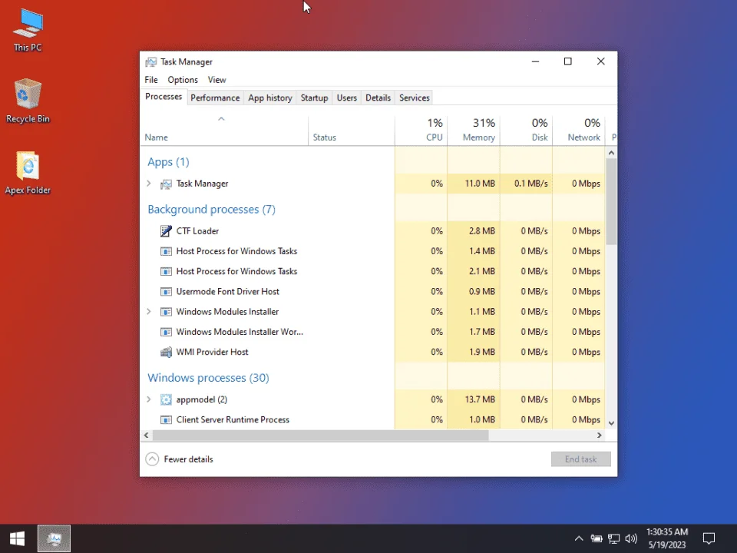Switch to the Services tab

coord(415,98)
